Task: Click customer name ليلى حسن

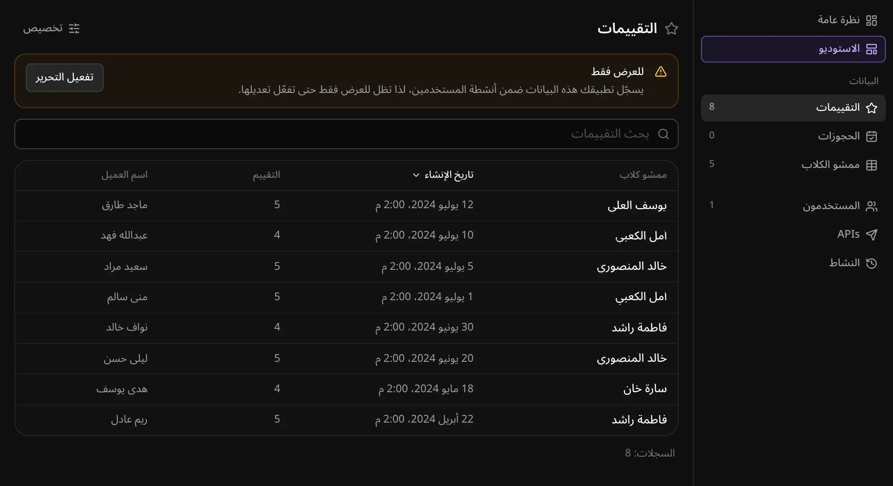Action: point(125,359)
